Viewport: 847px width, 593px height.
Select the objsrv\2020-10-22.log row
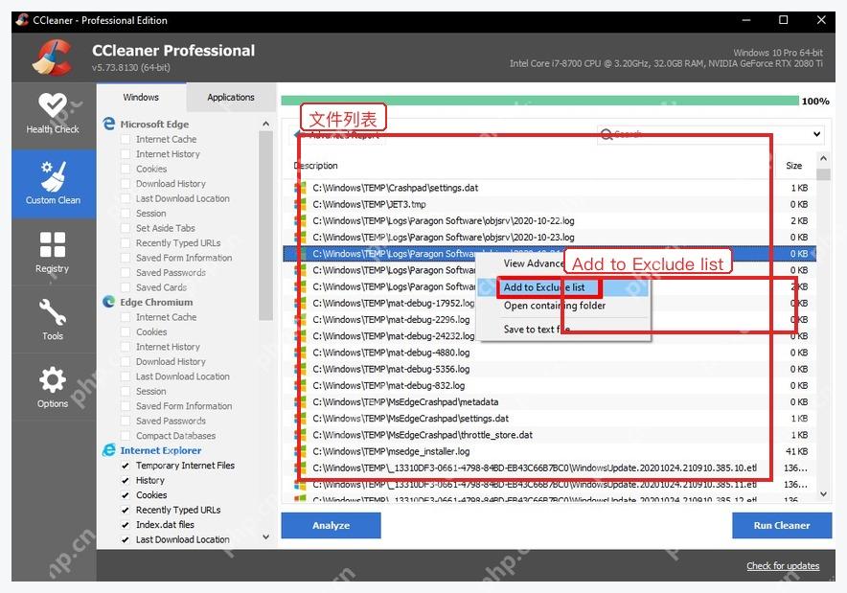pos(549,221)
